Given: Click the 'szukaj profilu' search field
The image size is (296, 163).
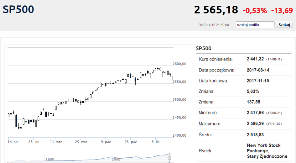Looking at the screenshot, I should point(255,25).
